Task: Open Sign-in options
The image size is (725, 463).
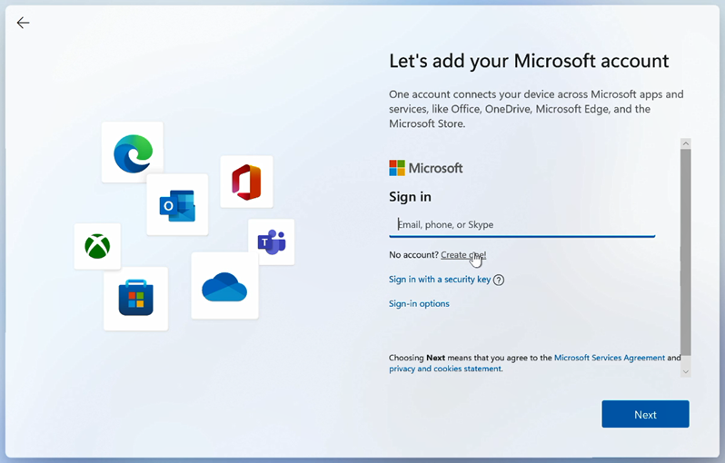Action: [419, 303]
